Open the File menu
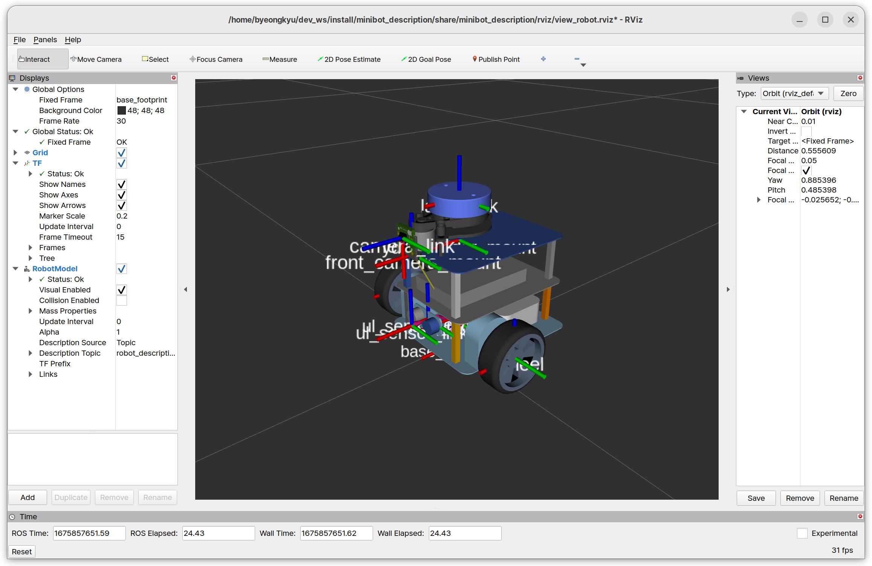Viewport: 872px width, 566px height. point(19,40)
